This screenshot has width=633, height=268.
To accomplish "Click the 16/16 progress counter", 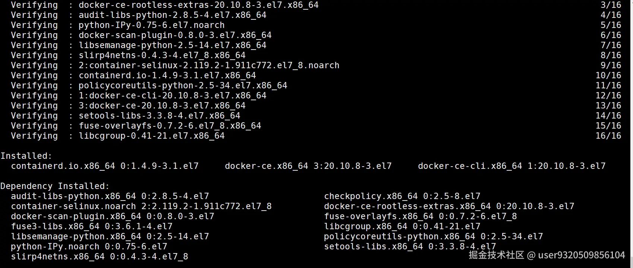I will tap(608, 136).
